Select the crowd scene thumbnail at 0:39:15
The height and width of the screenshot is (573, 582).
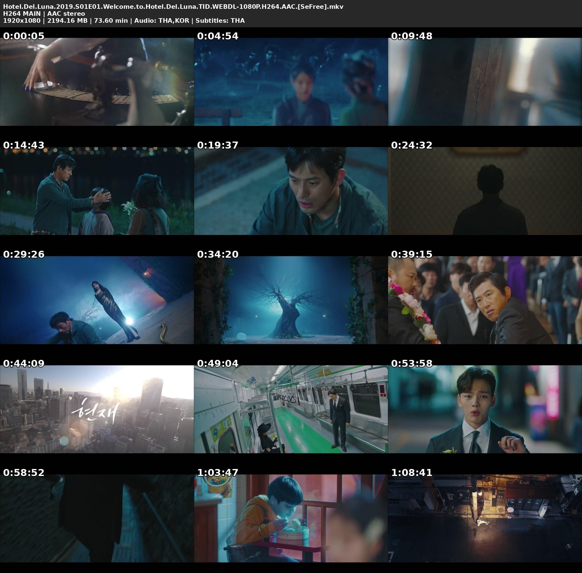coord(485,300)
